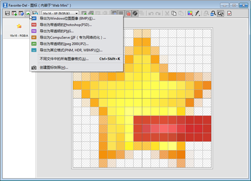Toggle the red overlapping squares button

pos(128,13)
